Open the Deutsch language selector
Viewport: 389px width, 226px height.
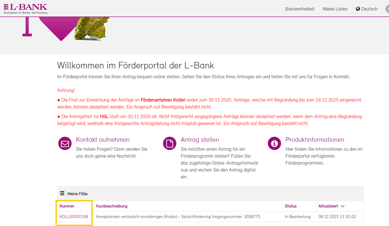tap(369, 9)
